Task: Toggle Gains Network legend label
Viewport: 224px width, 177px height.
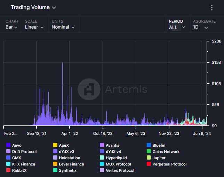Action: pos(166,152)
